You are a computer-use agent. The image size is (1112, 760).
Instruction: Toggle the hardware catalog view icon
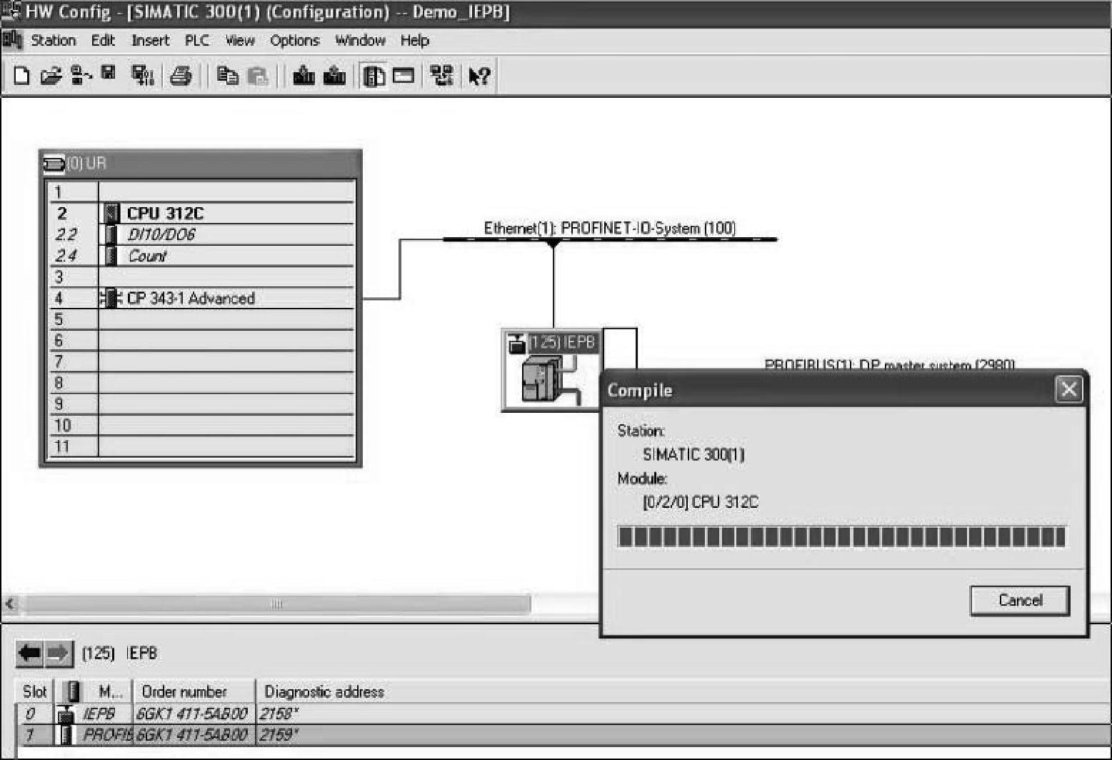coord(374,75)
